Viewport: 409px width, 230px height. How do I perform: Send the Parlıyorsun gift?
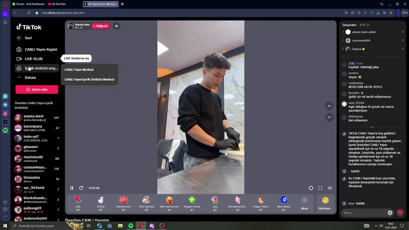pyautogui.click(x=123, y=203)
